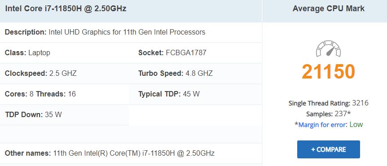
Task: Click the Typical TDP 45 W entry
Action: pos(169,94)
